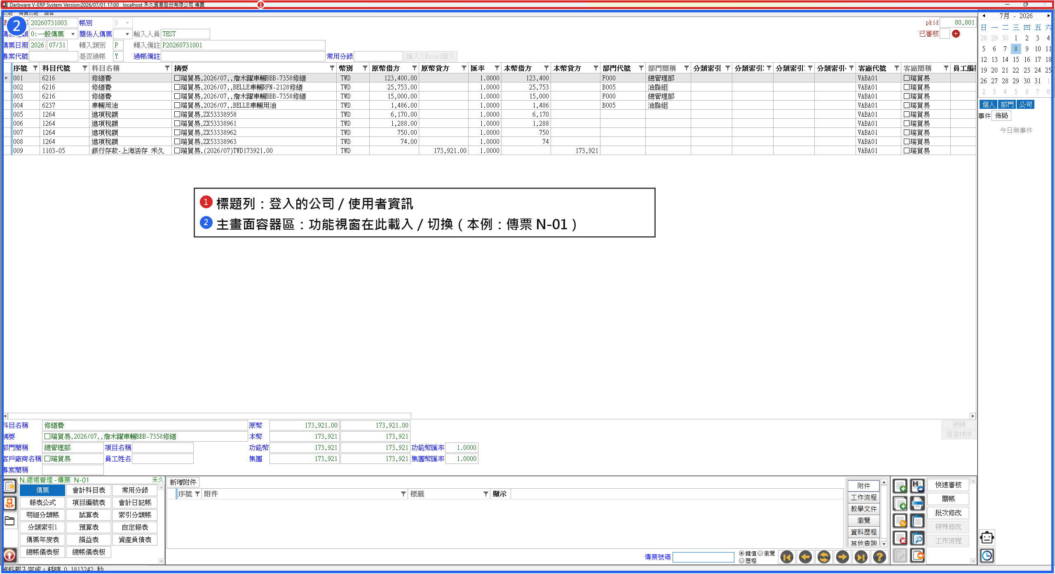Click the red up-arrow icon
Viewport: 1055px width, 574px height.
pyautogui.click(x=10, y=555)
